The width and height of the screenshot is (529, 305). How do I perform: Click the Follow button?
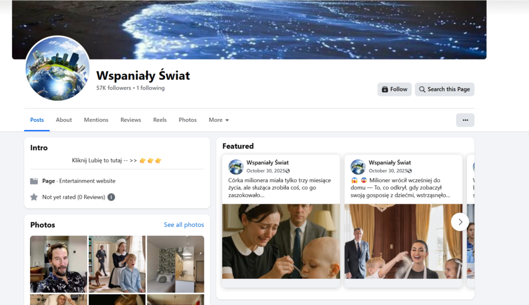pyautogui.click(x=394, y=89)
